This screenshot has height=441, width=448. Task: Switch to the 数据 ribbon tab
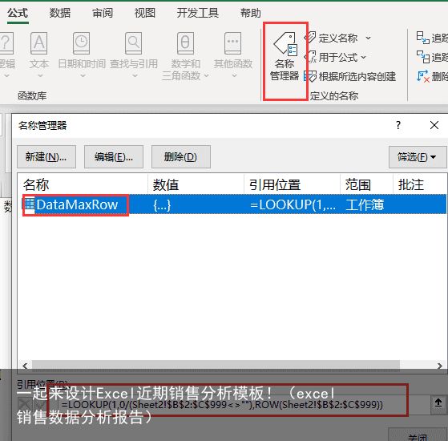pos(60,13)
